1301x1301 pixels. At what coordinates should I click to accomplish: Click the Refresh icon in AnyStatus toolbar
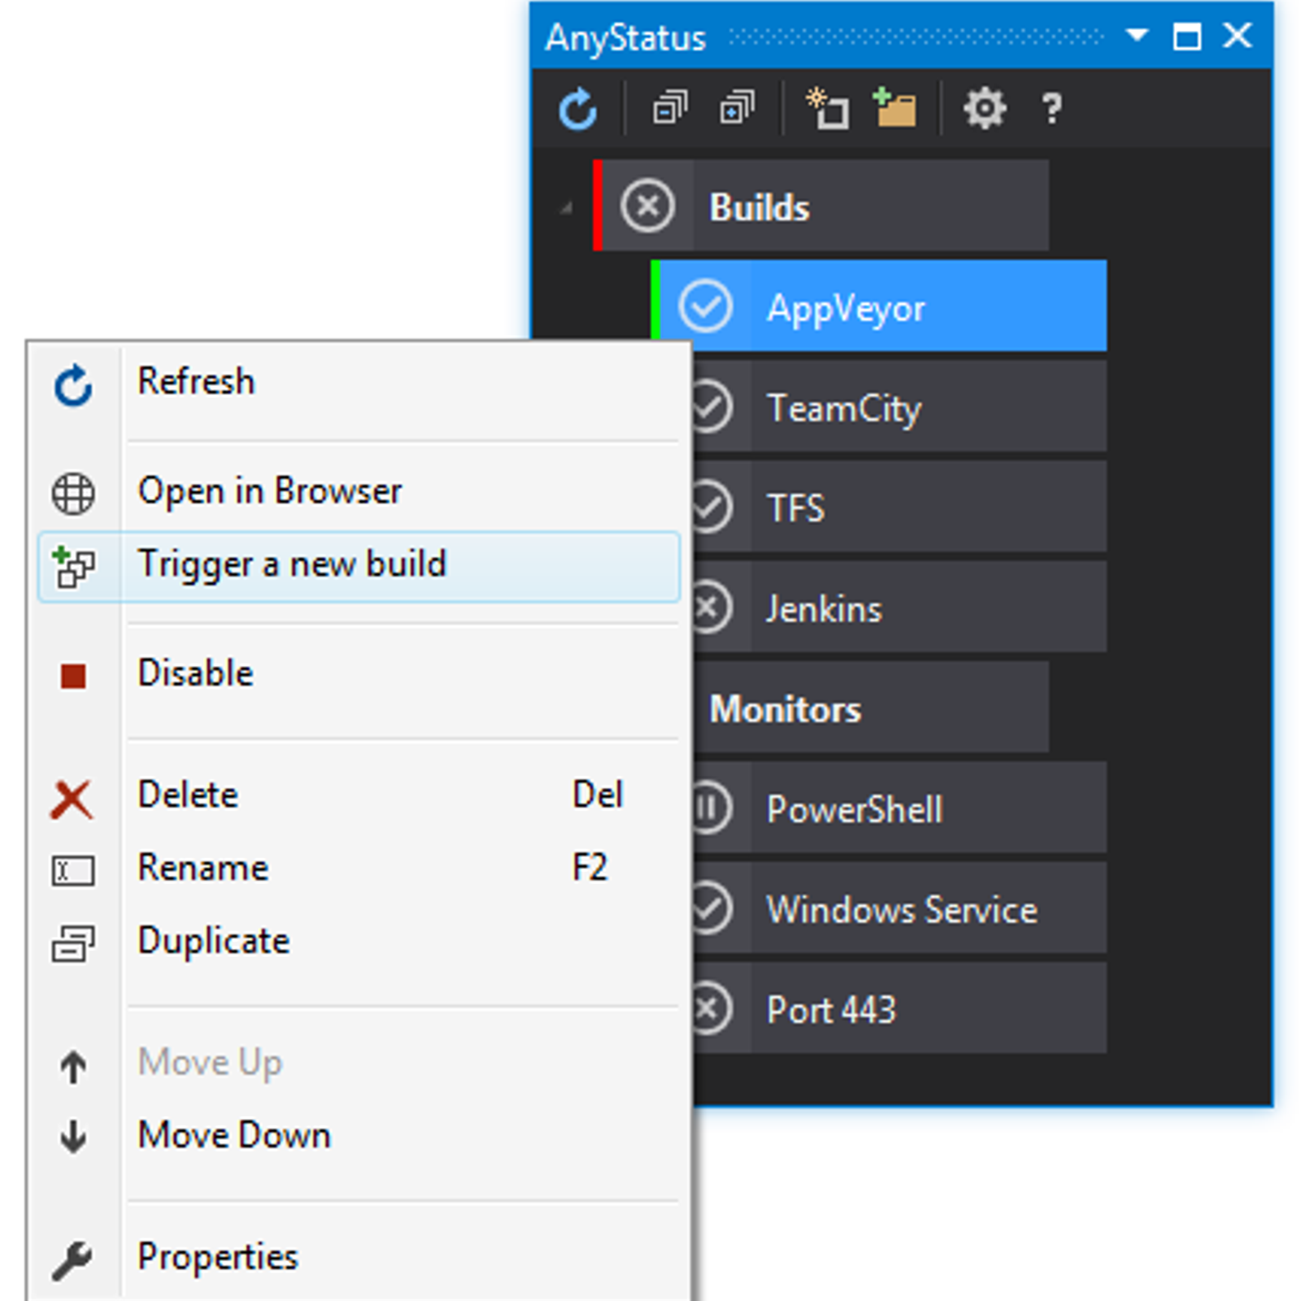[x=578, y=109]
